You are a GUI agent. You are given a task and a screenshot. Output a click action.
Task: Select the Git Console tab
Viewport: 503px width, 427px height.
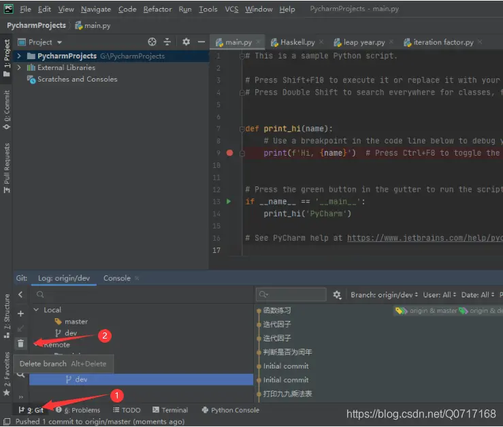pyautogui.click(x=117, y=278)
